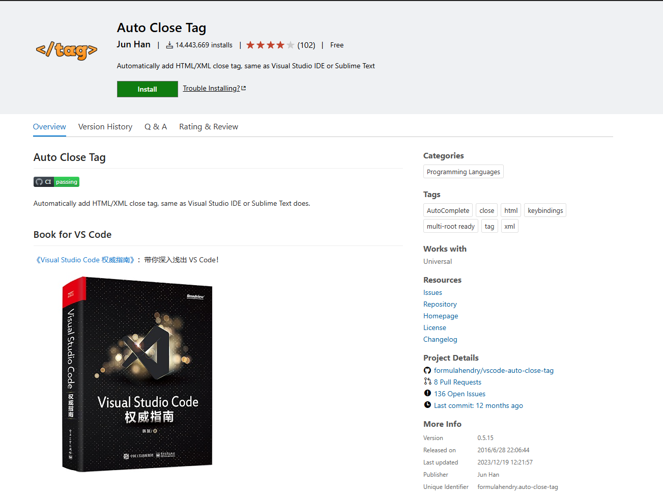
Task: Click the released on date 2016/6/28
Action: (503, 450)
